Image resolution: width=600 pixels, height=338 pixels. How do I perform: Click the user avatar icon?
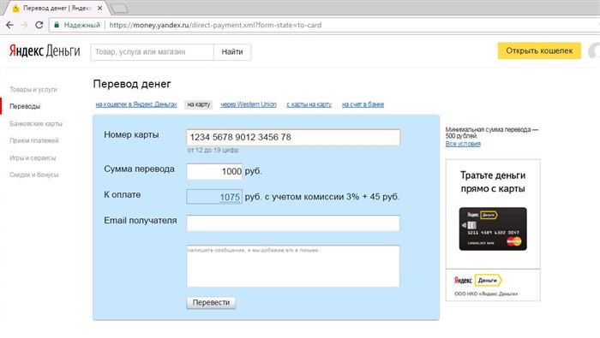coord(594,50)
